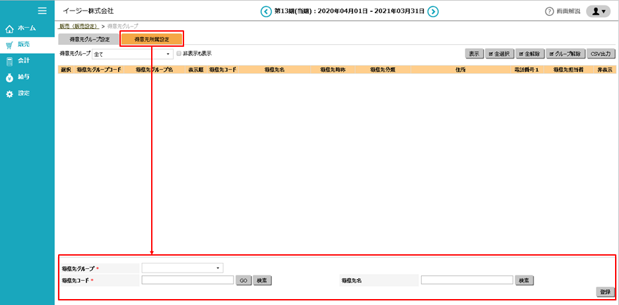Click the 得意先コード input field

click(187, 280)
